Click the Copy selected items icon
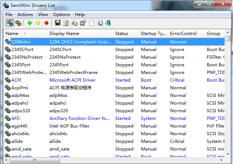Screen dimensions: 233x164 click(x=74, y=23)
